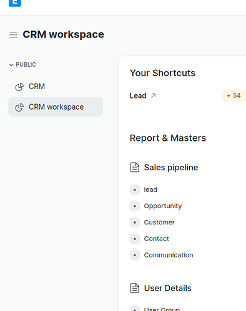The image size is (246, 311).
Task: Click the CRM workspace page title
Action: [63, 34]
